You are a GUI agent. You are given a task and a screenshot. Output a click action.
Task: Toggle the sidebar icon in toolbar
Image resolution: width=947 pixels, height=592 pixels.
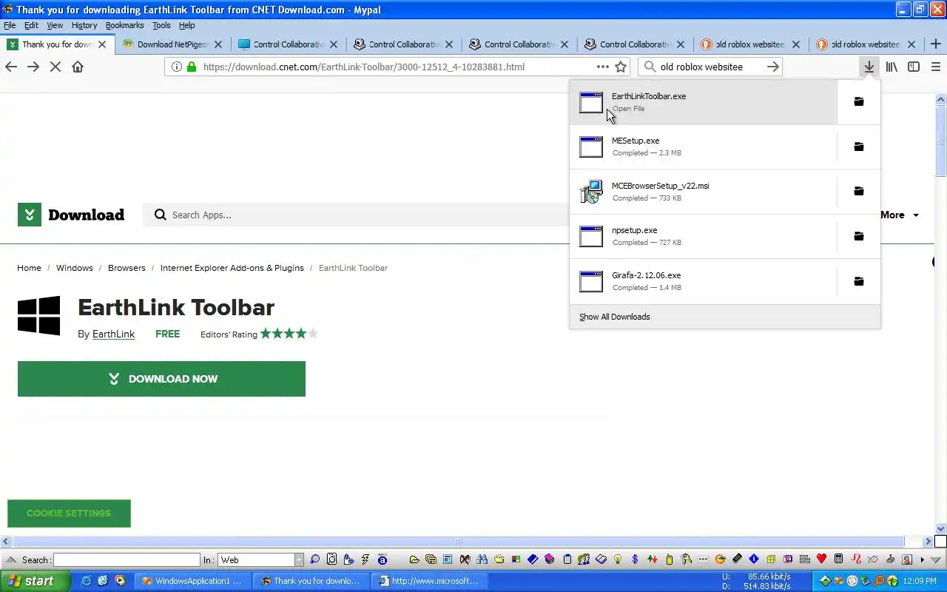(x=914, y=67)
